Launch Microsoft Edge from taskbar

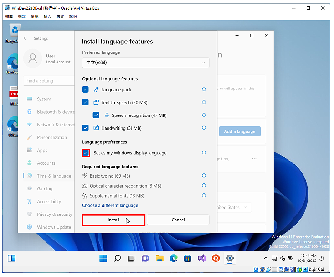[174, 258]
